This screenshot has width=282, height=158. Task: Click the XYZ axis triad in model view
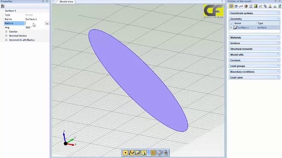tap(69, 139)
